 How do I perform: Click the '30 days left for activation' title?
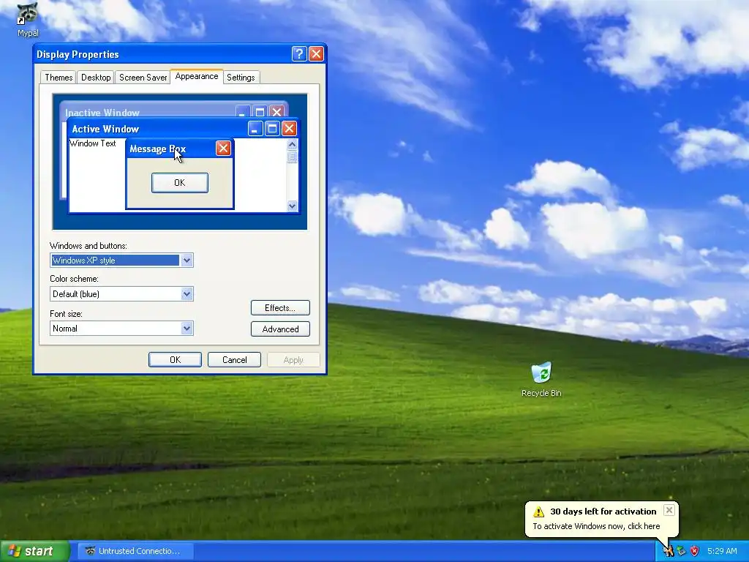click(603, 512)
